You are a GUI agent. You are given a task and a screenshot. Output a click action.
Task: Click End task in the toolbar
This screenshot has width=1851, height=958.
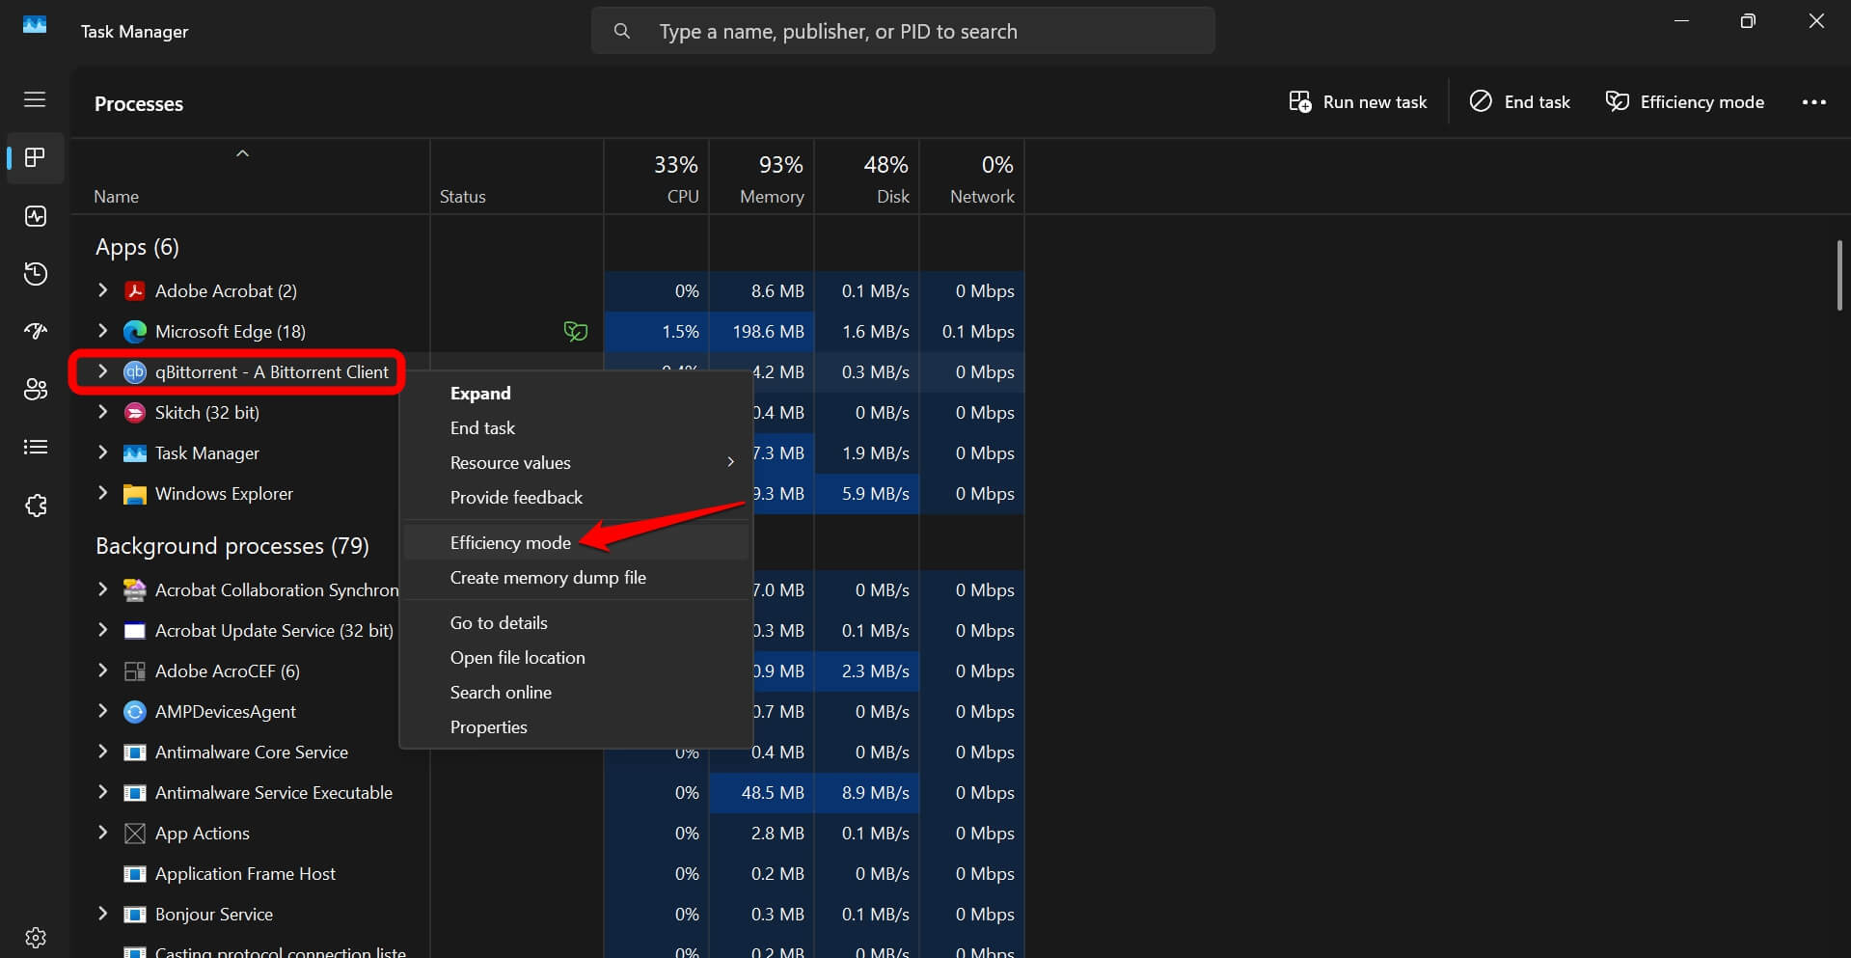pos(1519,102)
